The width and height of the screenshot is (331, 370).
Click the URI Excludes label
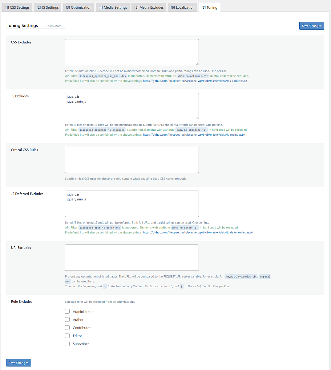tap(21, 248)
